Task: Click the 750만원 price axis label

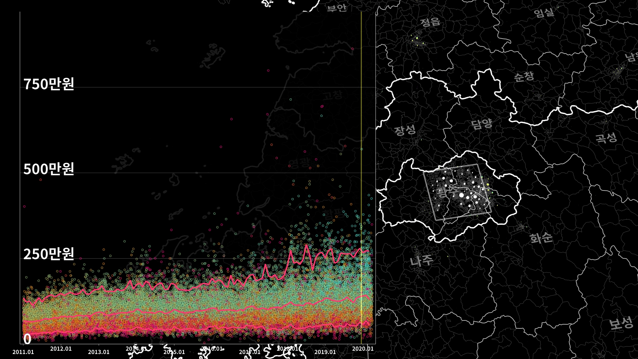Action: click(x=49, y=84)
